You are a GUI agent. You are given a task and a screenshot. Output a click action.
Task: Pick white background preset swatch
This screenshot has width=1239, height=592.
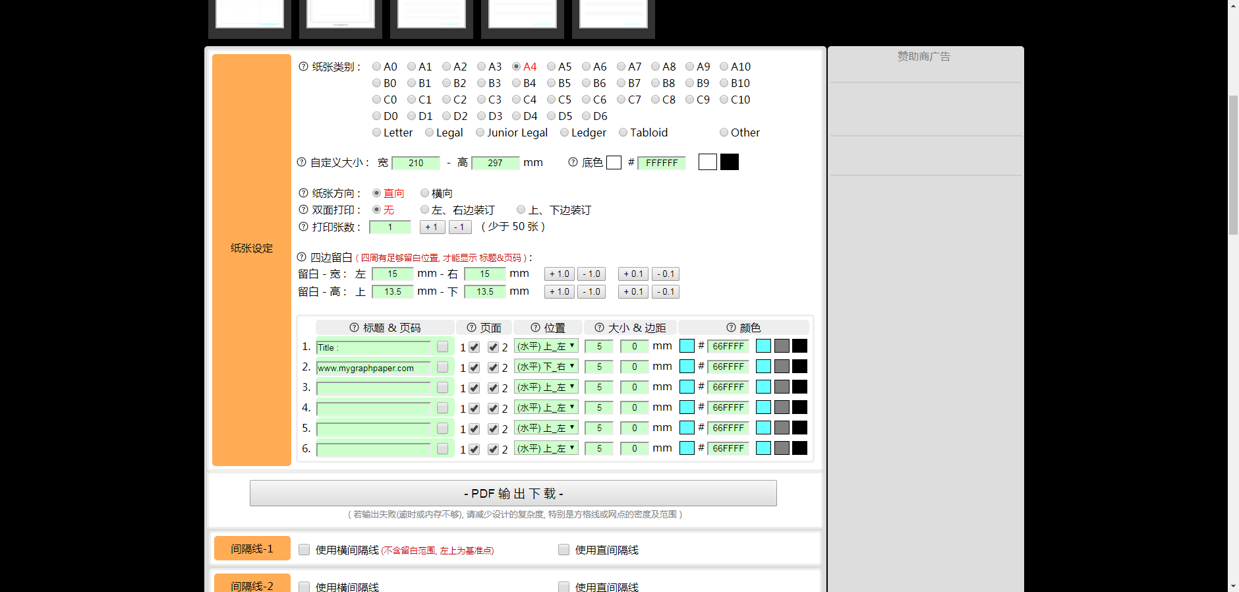pos(708,162)
